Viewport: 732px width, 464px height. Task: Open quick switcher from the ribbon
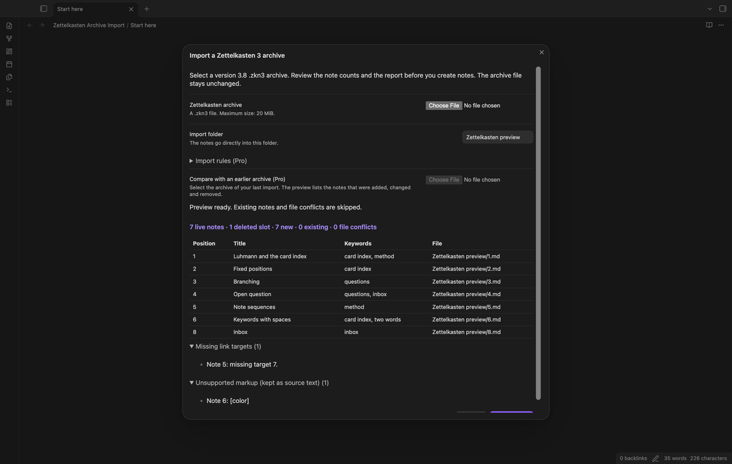click(x=9, y=26)
